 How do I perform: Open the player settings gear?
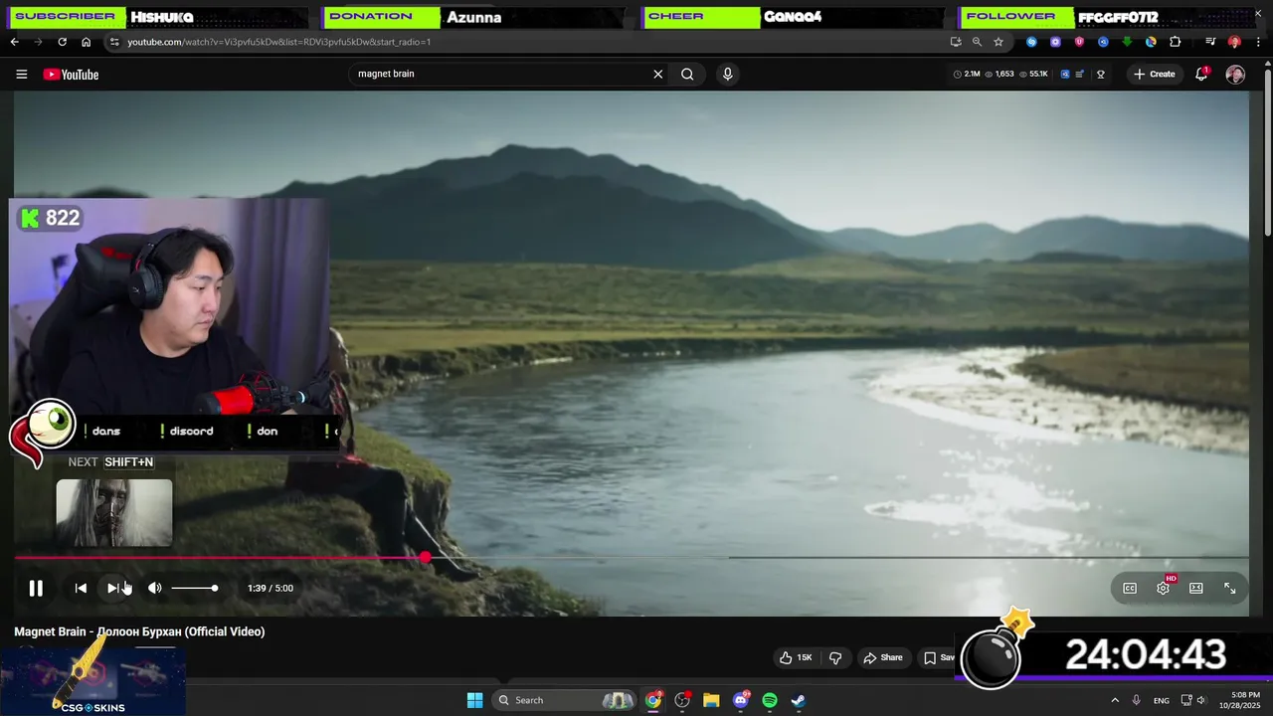1163,588
